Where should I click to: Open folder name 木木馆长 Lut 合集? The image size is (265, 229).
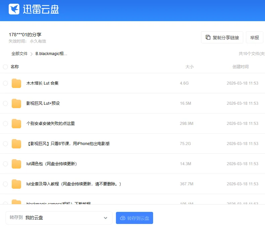[43, 83]
